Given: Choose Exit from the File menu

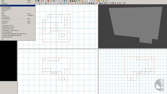Looking at the screenshot, I should pyautogui.click(x=17, y=39).
